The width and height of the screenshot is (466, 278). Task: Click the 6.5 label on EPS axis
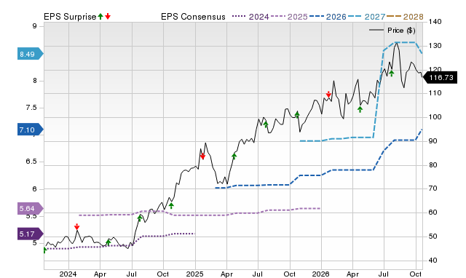click(x=31, y=162)
